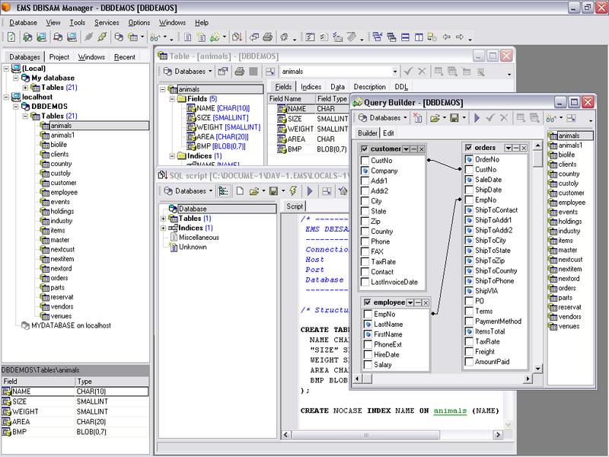Viewport: 609px width, 457px height.
Task: Collapse Tables (21) under DBDEMOS
Action: point(25,116)
